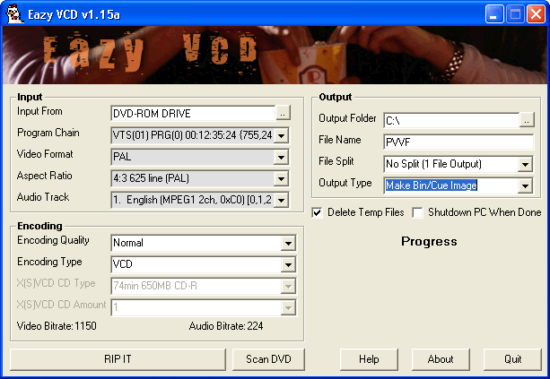Open the Help button
Screen dimensions: 550x379
coord(369,359)
